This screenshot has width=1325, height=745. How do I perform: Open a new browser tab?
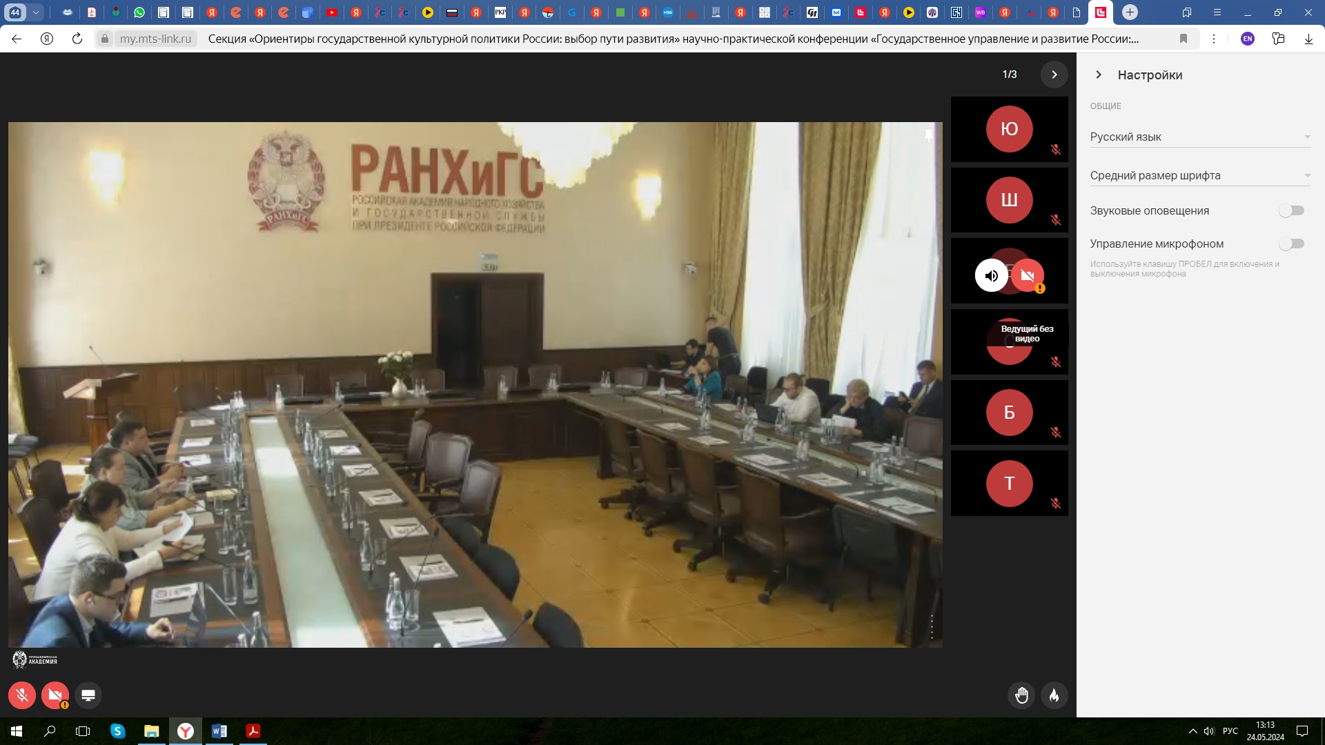(x=1130, y=12)
